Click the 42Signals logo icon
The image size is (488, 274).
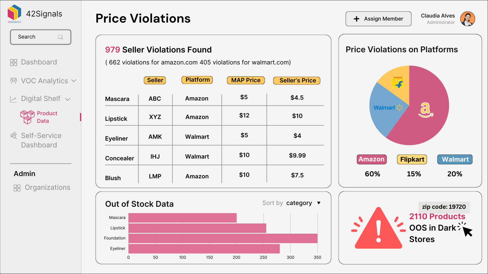point(14,13)
